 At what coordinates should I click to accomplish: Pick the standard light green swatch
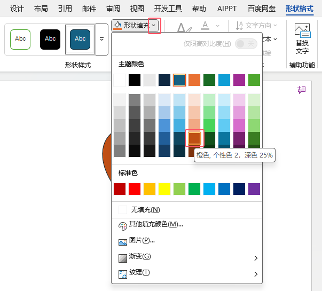[x=179, y=189]
